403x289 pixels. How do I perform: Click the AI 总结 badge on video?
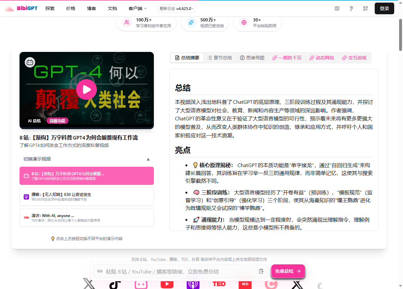(34, 121)
